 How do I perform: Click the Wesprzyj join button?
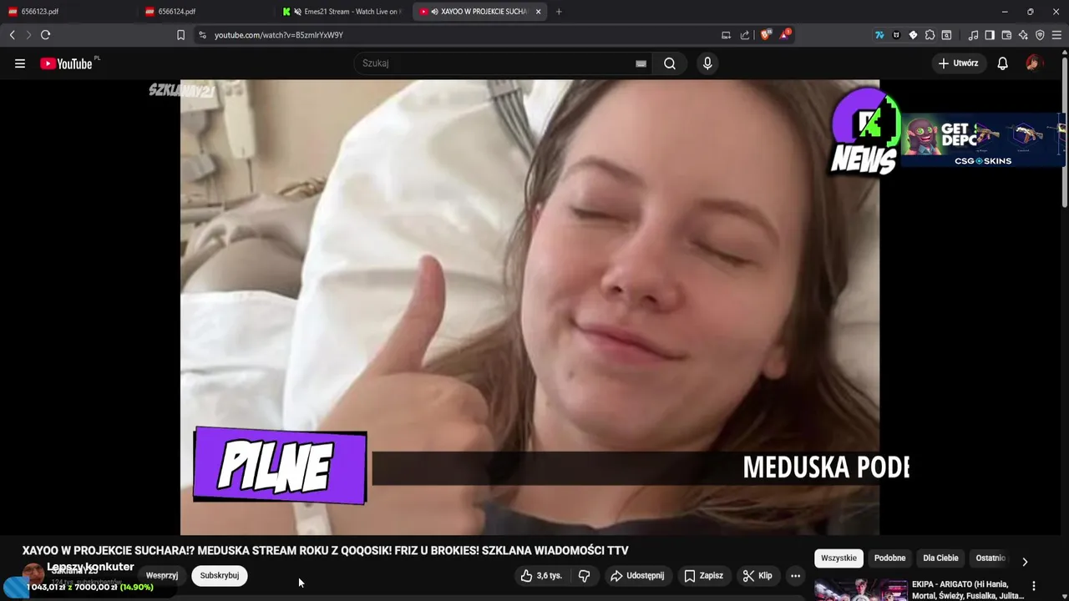[x=162, y=576]
